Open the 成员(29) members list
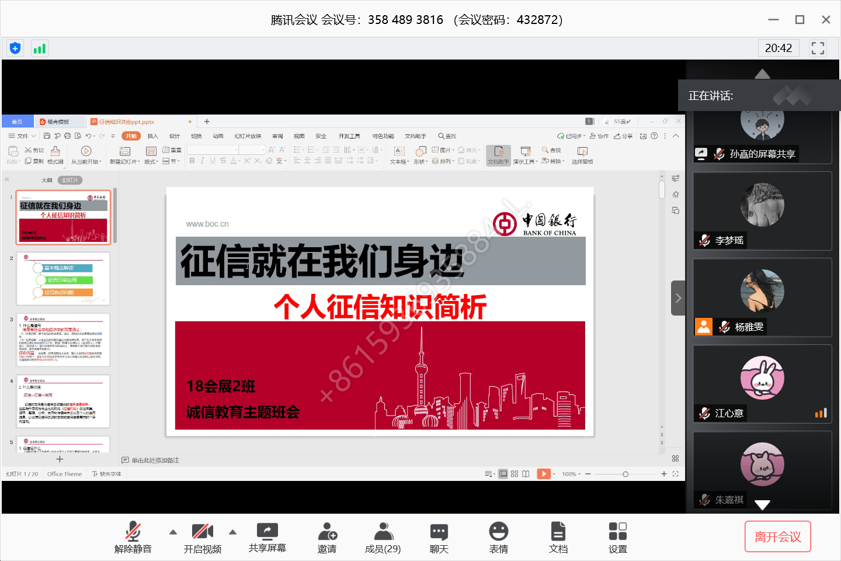841x561 pixels. pos(383,537)
